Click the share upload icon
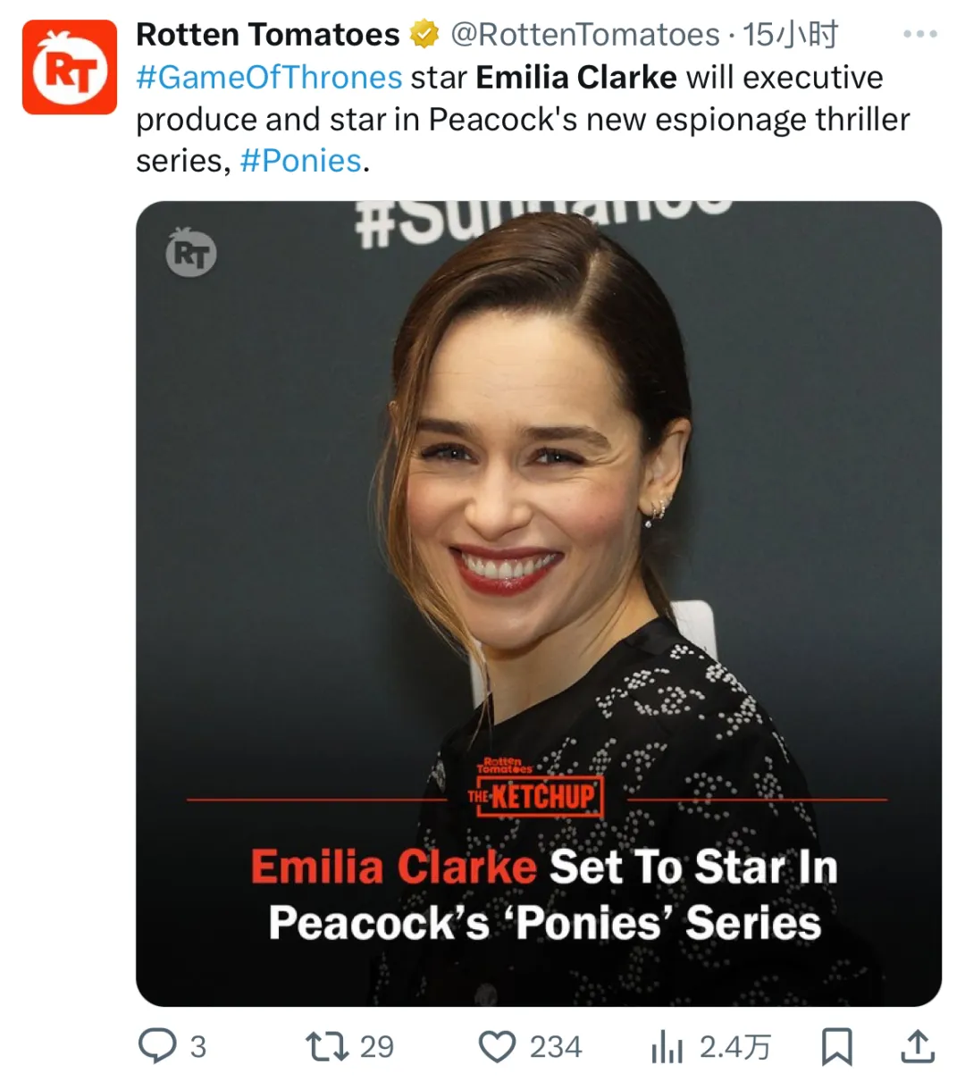The height and width of the screenshot is (1081, 965). click(918, 1046)
